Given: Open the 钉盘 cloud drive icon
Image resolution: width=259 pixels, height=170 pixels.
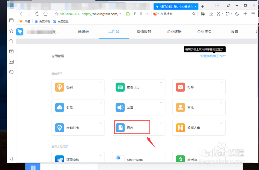Looking at the screenshot, I should [60, 108].
